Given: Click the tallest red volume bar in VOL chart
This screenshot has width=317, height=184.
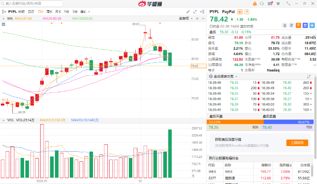Looking at the screenshot, I should point(42,151).
